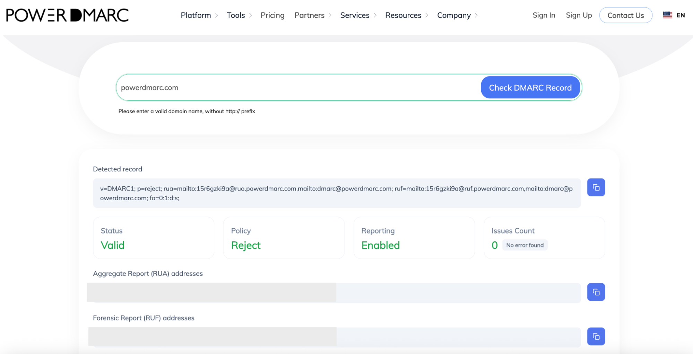Screen dimensions: 693x354
Task: Click the 'No error found' badge
Action: (x=525, y=245)
